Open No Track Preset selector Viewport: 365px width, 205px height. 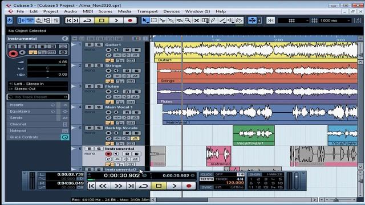click(38, 97)
